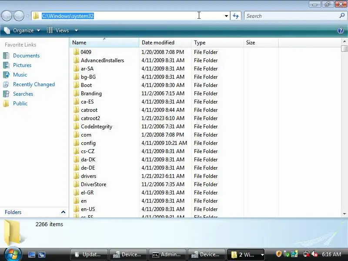Select the cs-CZ folder name

[88, 151]
